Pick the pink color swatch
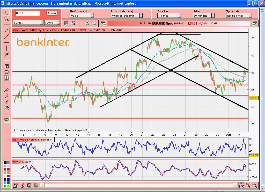This screenshot has width=265, height=192. tap(5, 173)
